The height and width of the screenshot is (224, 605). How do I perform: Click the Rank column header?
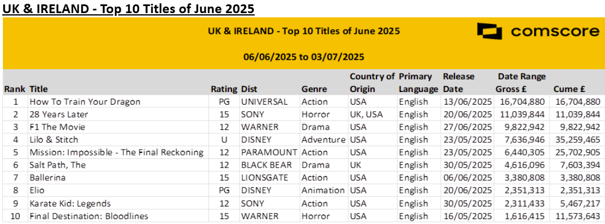point(14,89)
